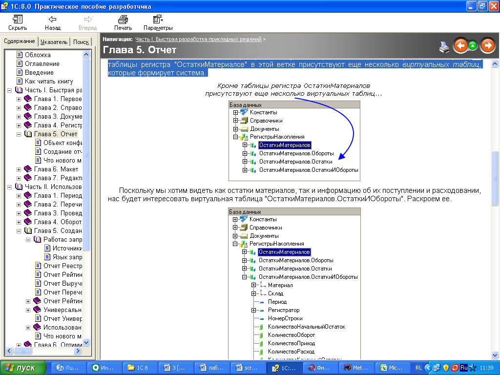Expand the Глава 6. Макет node
Screen dimensions: 500x375
19,169
